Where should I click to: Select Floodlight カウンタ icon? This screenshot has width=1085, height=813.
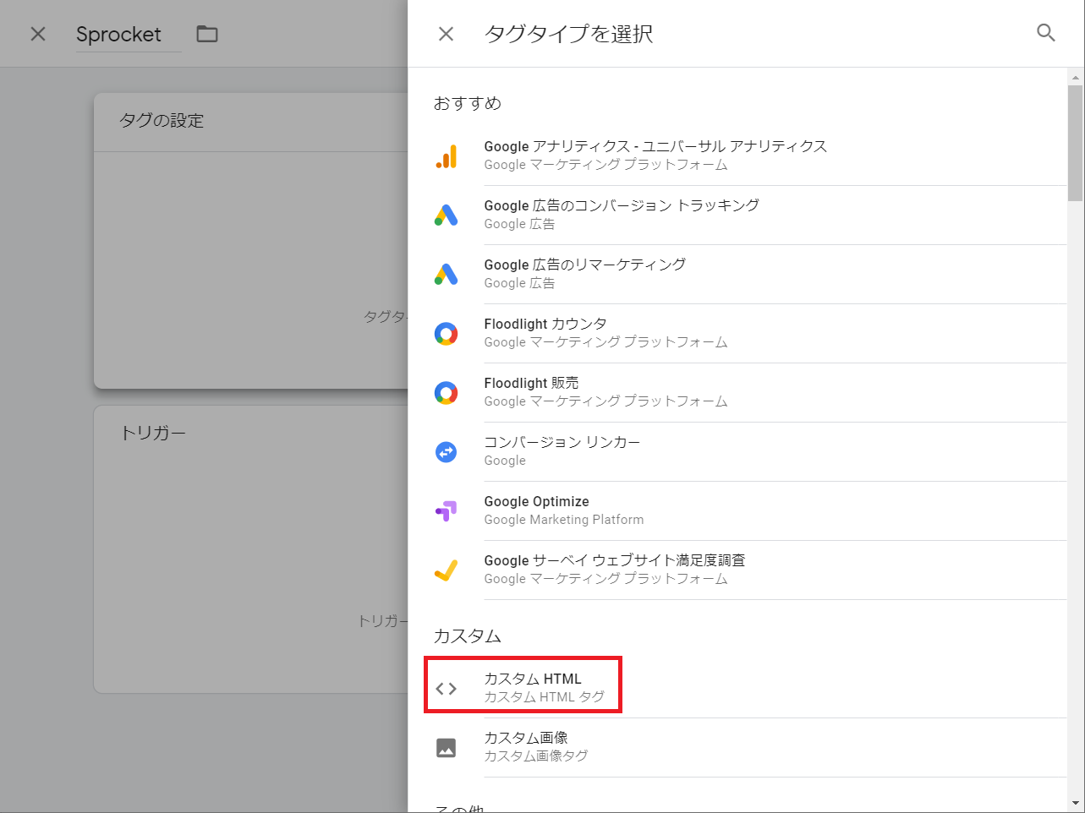447,334
